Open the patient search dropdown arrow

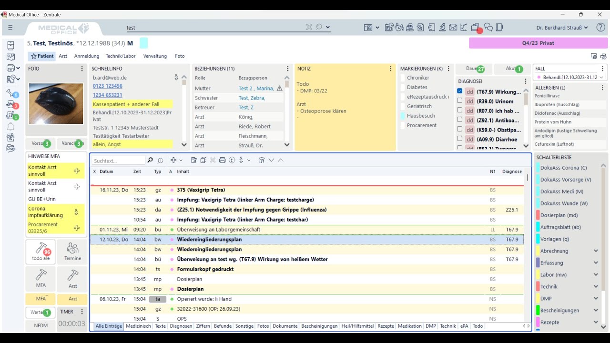[x=328, y=27]
